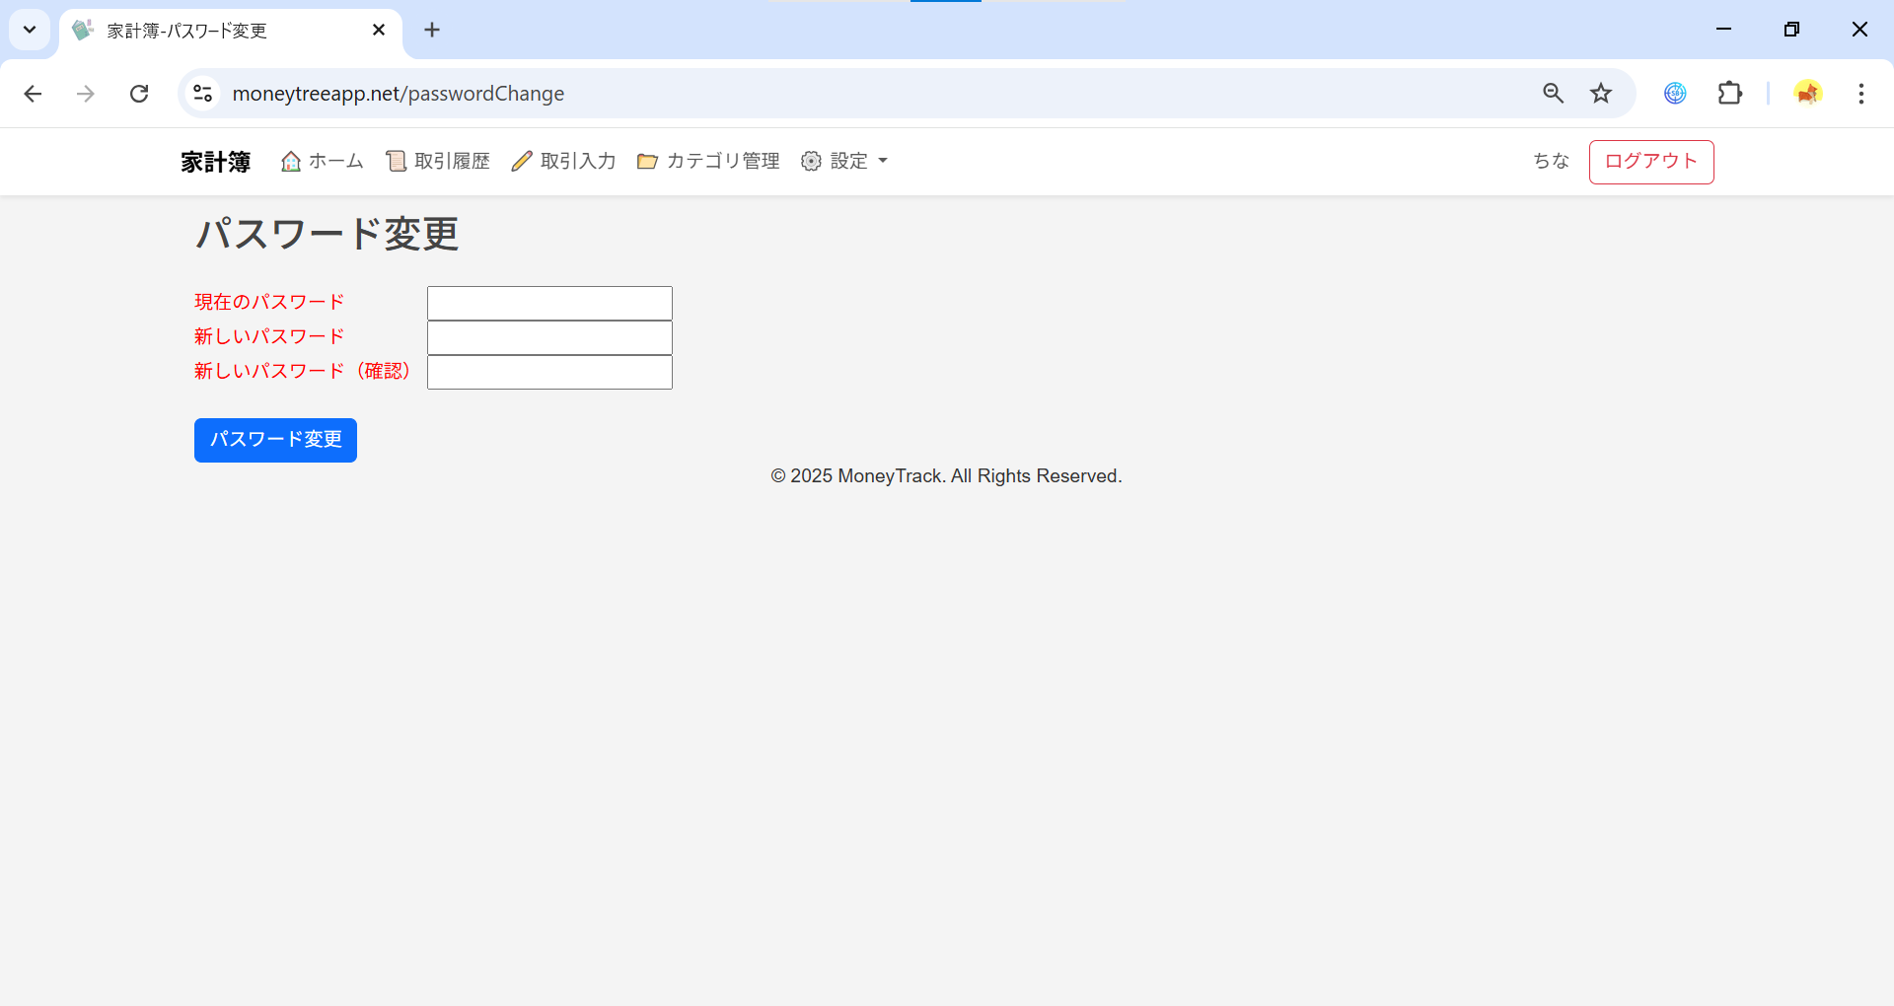The height and width of the screenshot is (1006, 1894).
Task: Click the ログアウト button
Action: tap(1651, 162)
